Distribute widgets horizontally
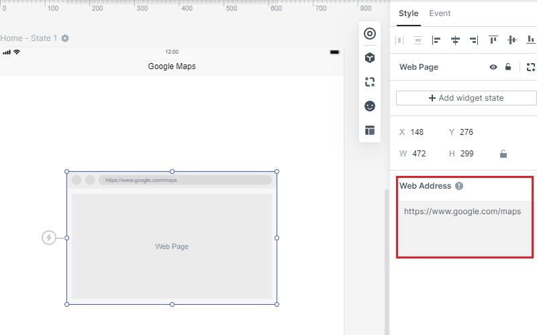Viewport: 537px width, 335px height. (x=399, y=40)
